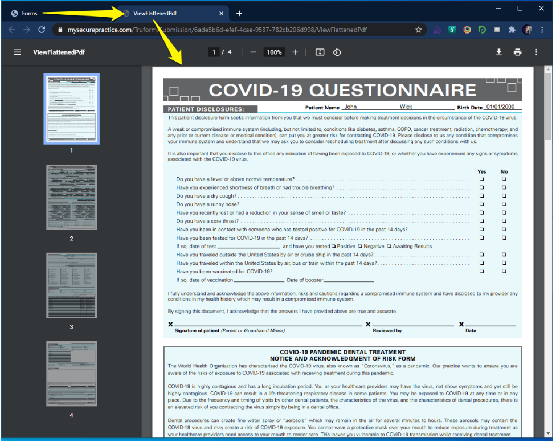Print the PDF document
This screenshot has width=556, height=442.
[x=517, y=52]
